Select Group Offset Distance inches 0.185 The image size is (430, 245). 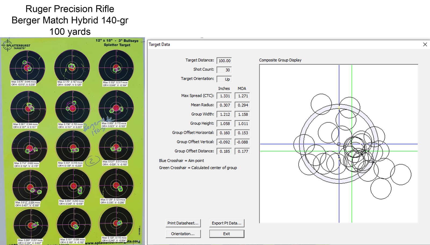pos(224,151)
